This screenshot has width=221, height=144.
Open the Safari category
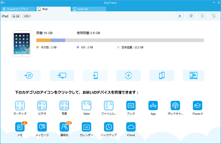pyautogui.click(x=86, y=106)
